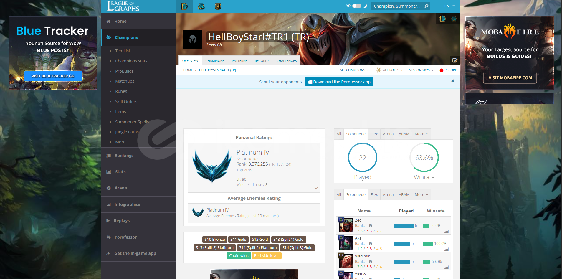Focus the Champion, Summoner search field

(x=397, y=6)
